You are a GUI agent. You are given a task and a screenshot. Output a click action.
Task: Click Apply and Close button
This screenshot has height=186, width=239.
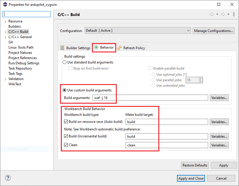[191, 178]
